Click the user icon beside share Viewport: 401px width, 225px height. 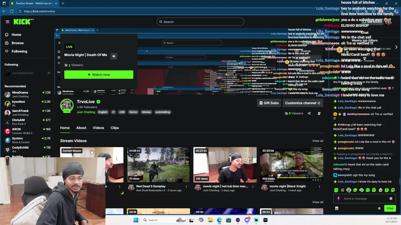pos(319,113)
